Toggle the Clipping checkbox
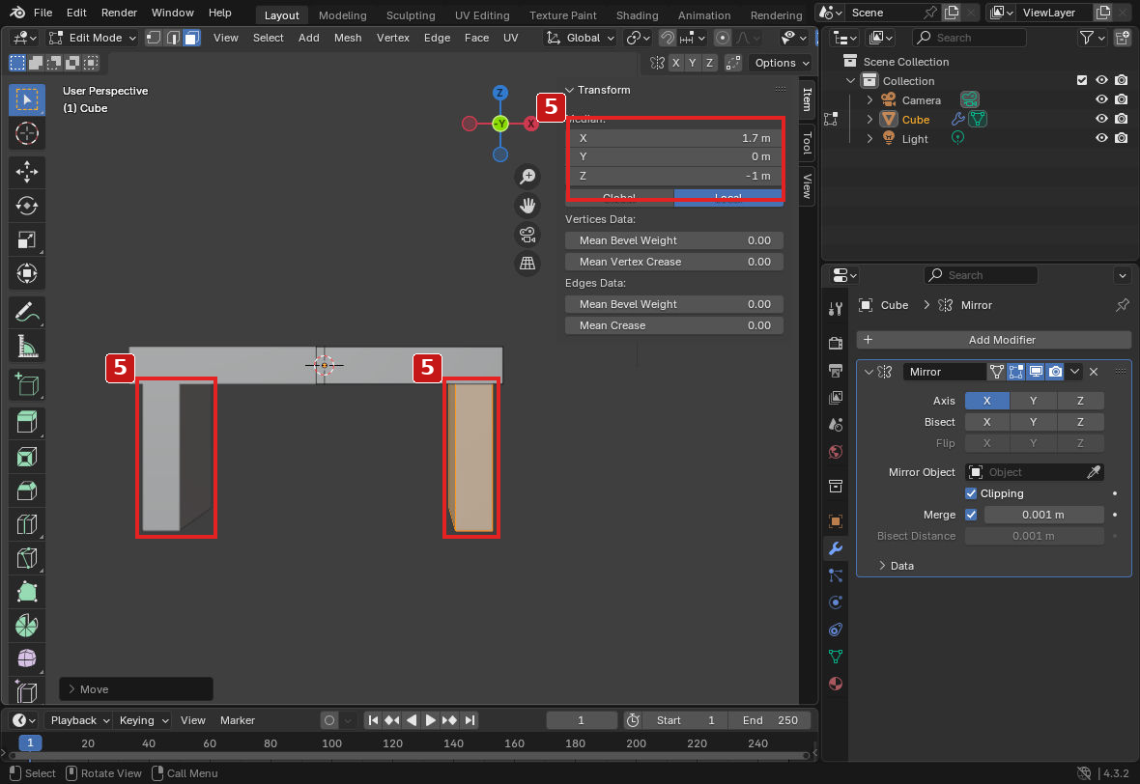1140x784 pixels. tap(971, 493)
